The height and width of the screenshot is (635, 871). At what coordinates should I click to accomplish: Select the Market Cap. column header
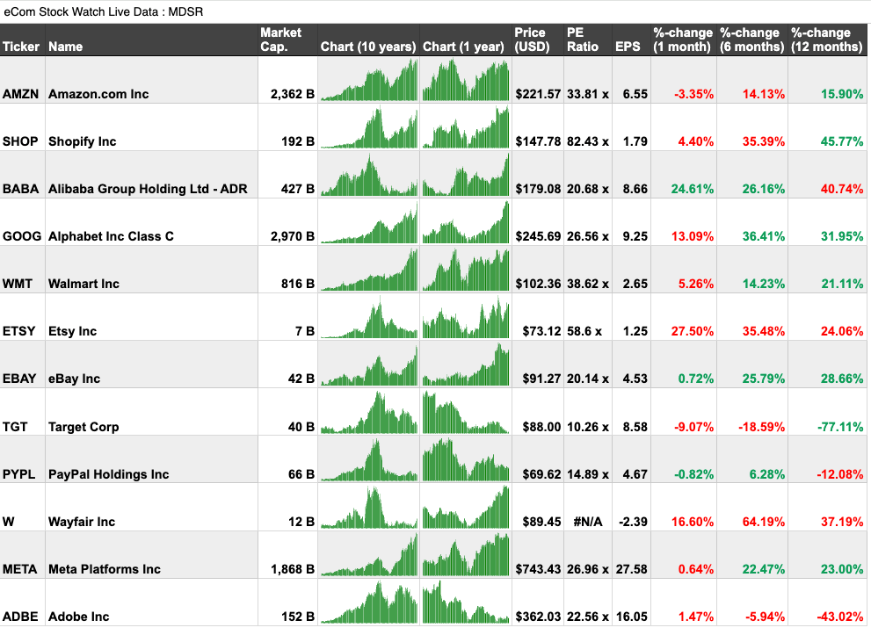[280, 40]
